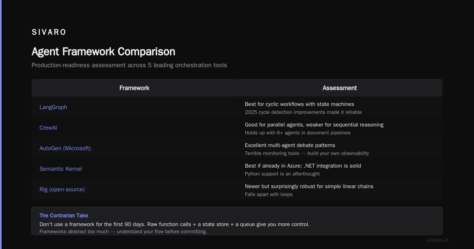Click the AutoGen multi-agent debate assessment
This screenshot has width=474, height=249.
click(x=290, y=145)
